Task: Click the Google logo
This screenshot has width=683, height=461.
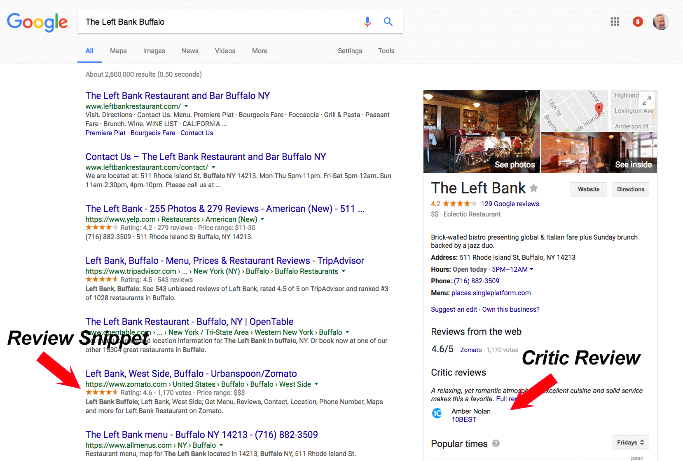Action: [37, 22]
